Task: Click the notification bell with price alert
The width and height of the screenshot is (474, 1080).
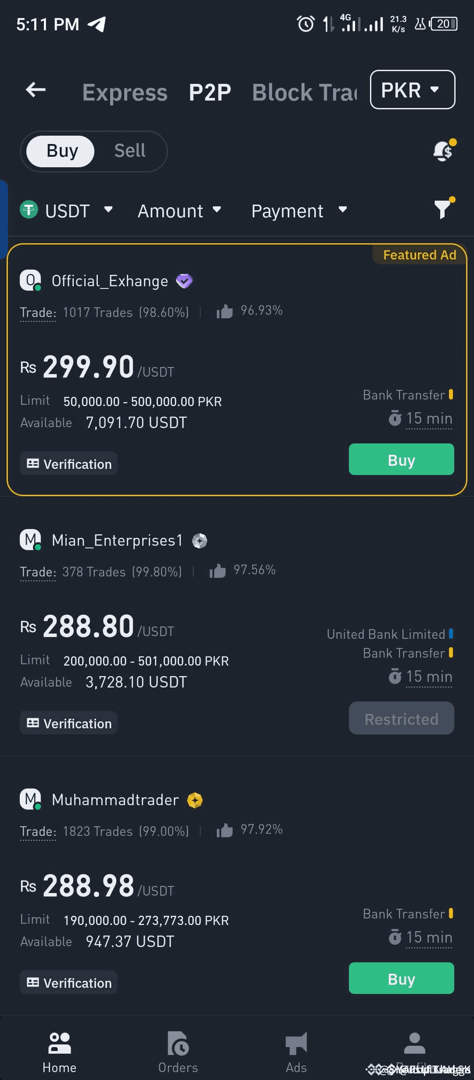Action: tap(442, 151)
